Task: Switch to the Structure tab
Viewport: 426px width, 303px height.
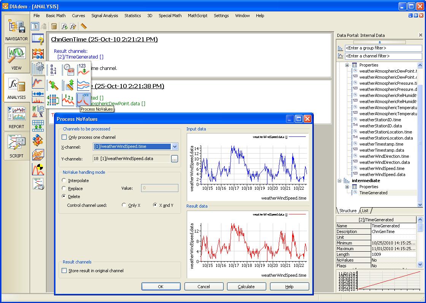Action: point(348,211)
